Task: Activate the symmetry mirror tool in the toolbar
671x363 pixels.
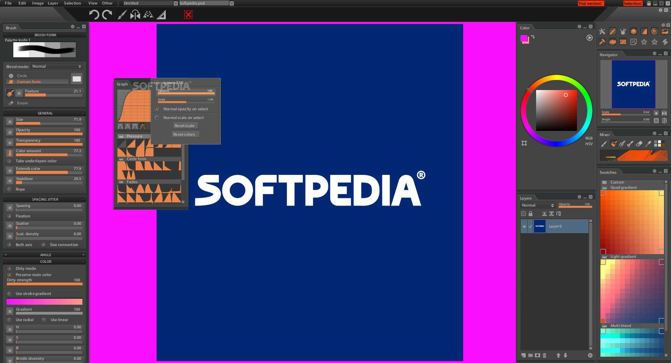Action: coord(135,15)
